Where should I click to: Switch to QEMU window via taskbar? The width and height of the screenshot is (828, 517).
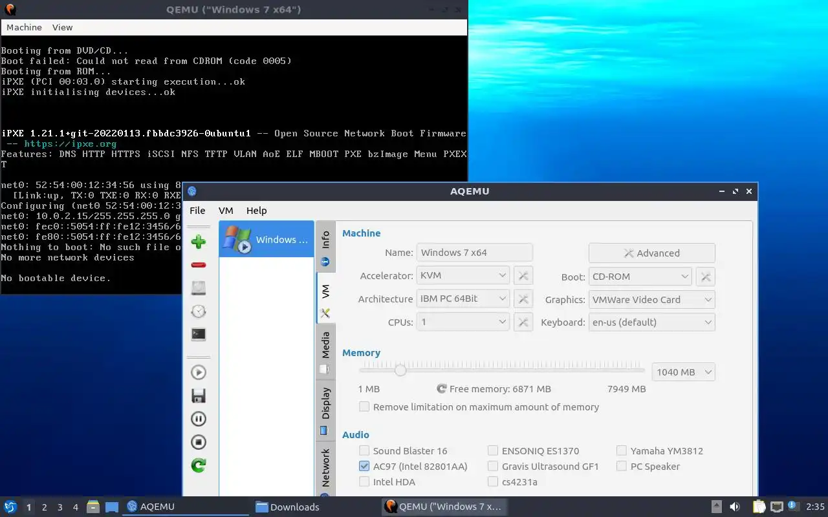[x=444, y=507]
